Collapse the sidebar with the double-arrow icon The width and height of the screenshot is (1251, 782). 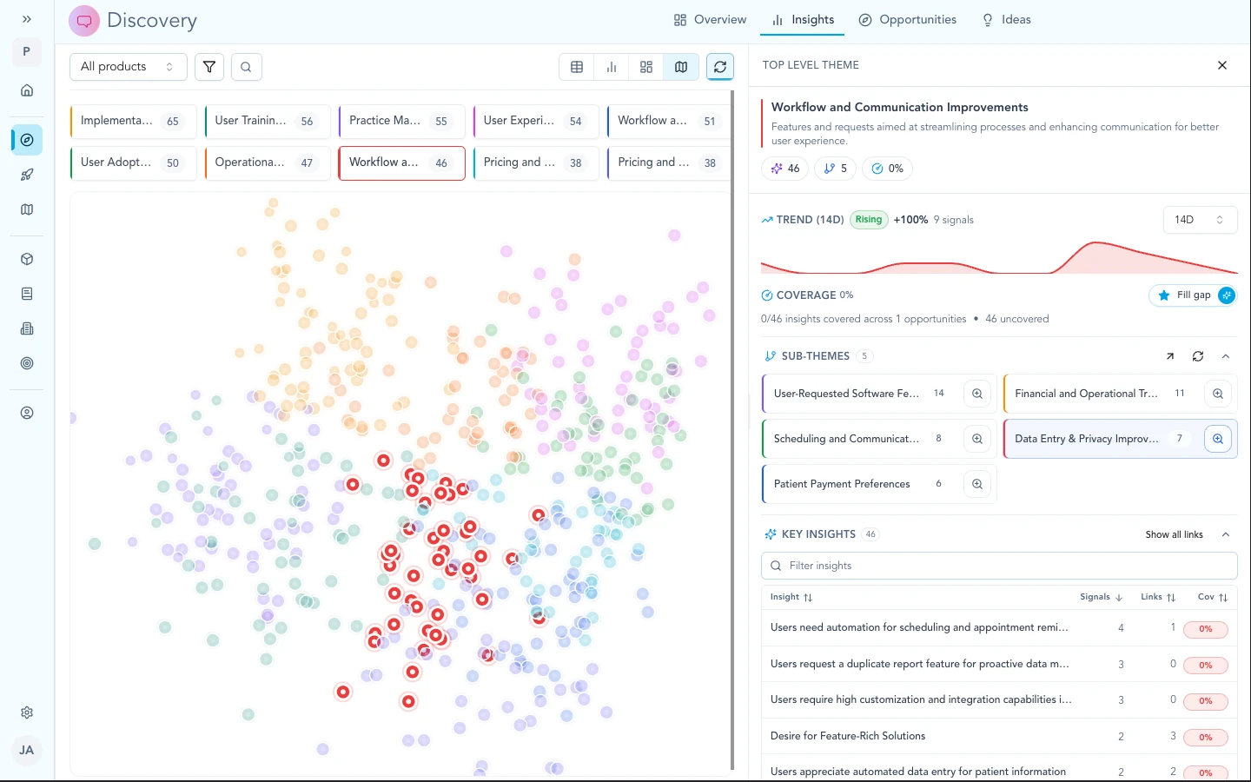click(26, 18)
